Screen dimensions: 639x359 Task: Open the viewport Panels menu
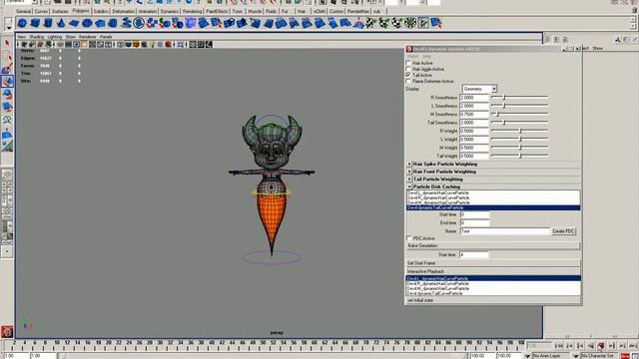[106, 37]
